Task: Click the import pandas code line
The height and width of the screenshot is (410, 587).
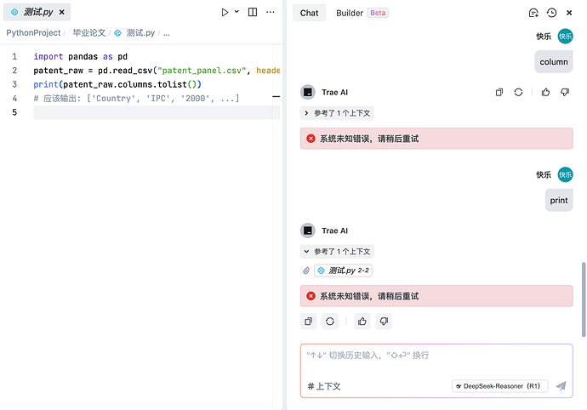Action: [x=81, y=56]
